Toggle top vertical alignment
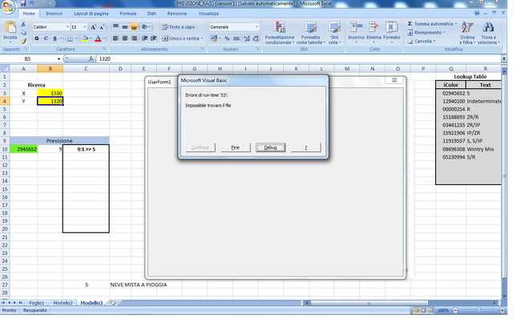 (115, 26)
